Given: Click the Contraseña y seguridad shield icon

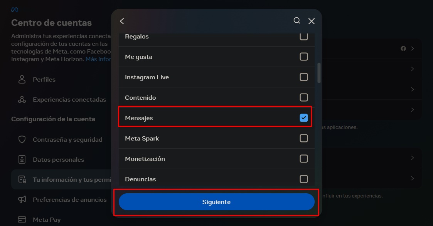Looking at the screenshot, I should pos(22,139).
